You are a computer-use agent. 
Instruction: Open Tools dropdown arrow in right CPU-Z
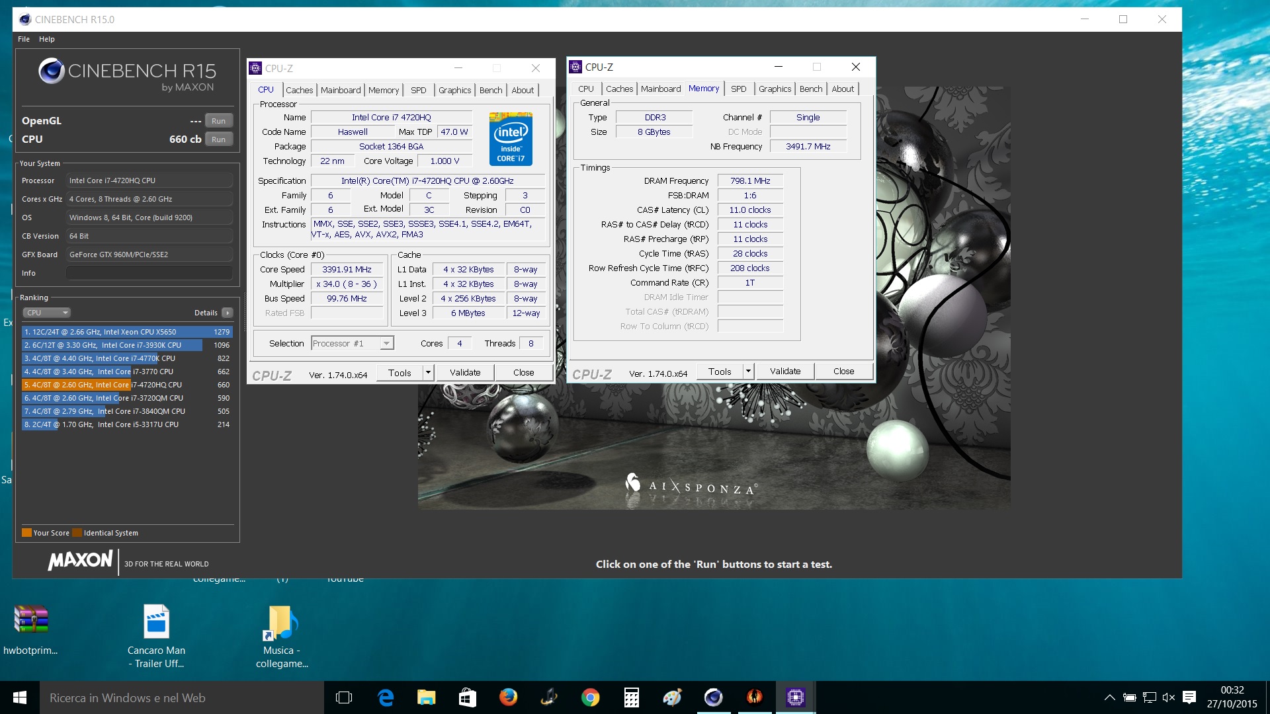click(x=748, y=372)
